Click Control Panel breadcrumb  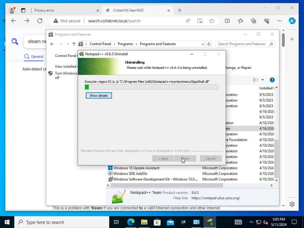click(x=100, y=44)
